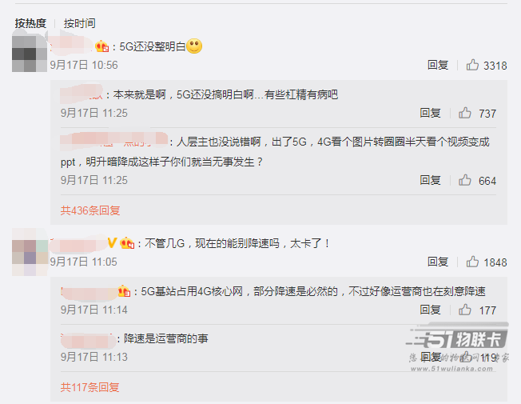
Task: Reply to comment posted 9月17日 11:05
Action: 438,262
